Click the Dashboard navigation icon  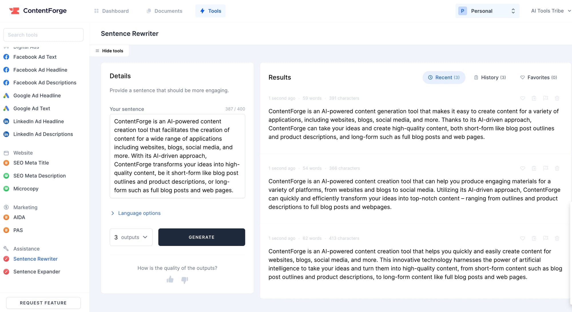click(96, 11)
